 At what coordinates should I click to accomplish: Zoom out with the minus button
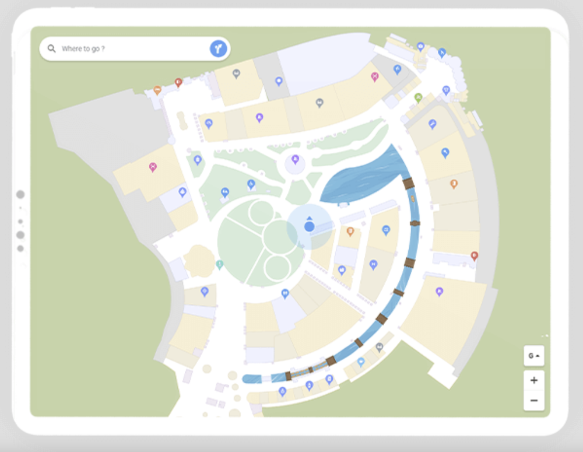coord(534,401)
